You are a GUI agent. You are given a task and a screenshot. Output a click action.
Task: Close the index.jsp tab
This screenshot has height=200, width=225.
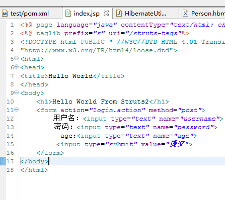[106, 13]
